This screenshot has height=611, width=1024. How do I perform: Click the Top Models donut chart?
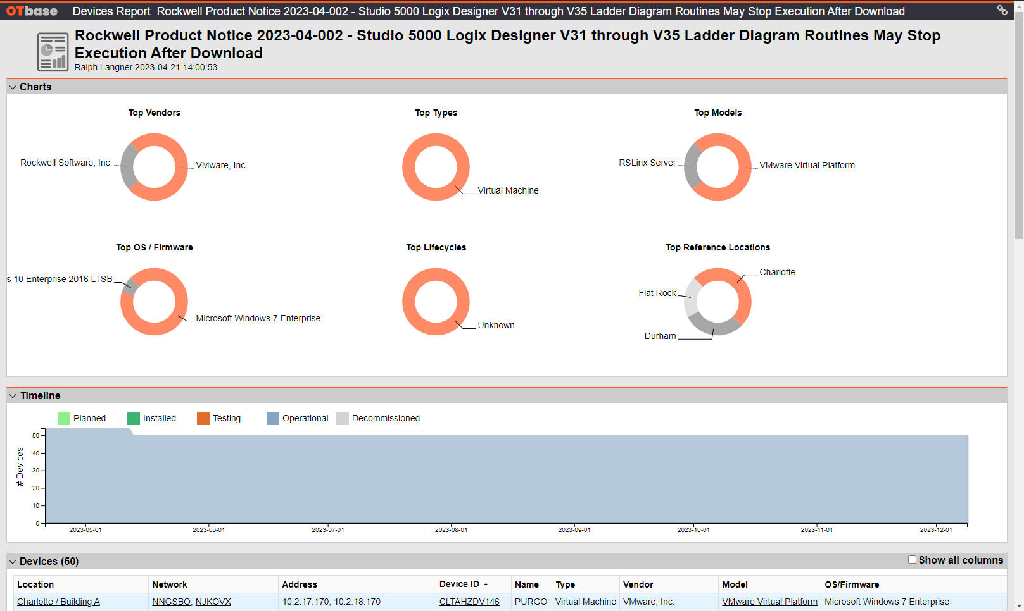pos(718,167)
